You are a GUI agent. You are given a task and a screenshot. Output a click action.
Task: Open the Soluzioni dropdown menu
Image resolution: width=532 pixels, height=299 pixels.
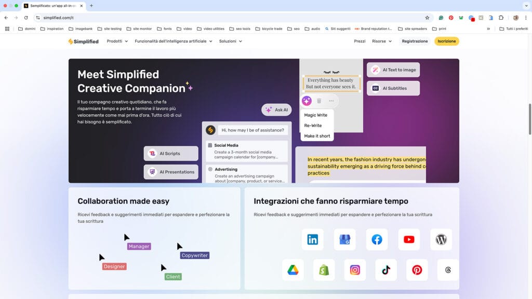[230, 42]
